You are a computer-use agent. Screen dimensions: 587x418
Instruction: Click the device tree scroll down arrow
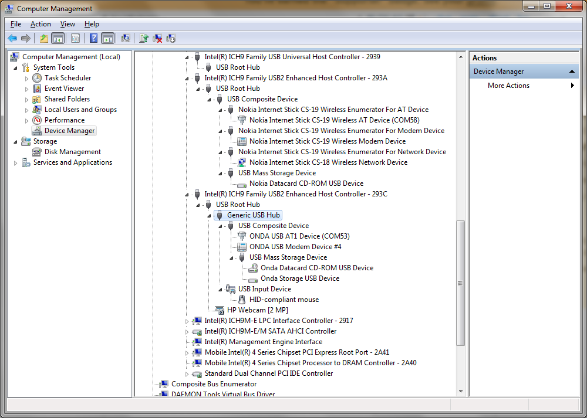pos(460,392)
